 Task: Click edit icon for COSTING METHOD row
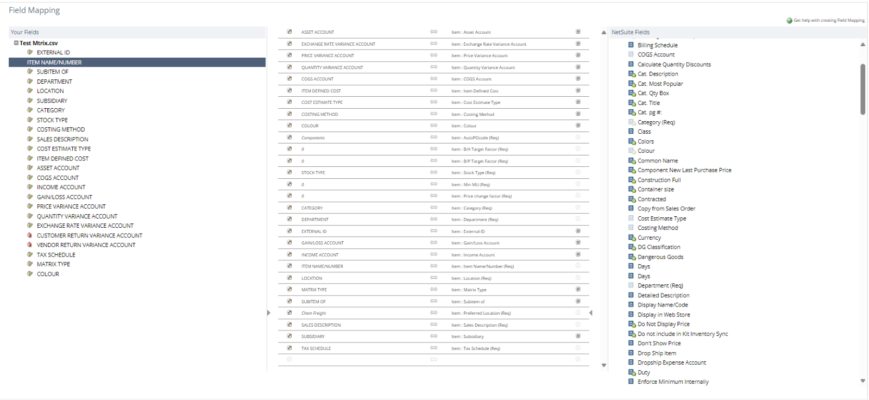[x=289, y=114]
